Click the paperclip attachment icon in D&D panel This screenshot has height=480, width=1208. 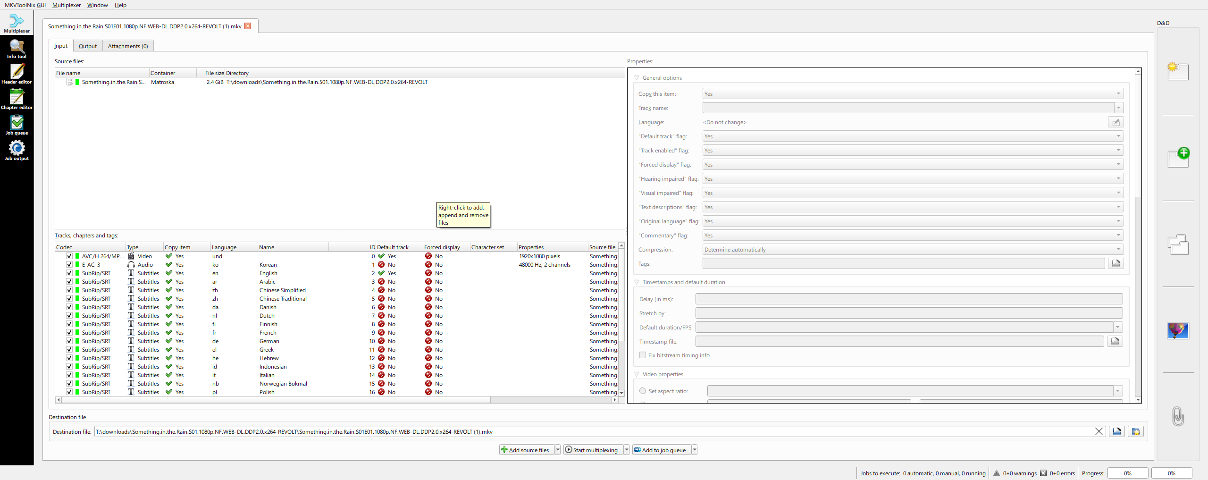tap(1178, 416)
